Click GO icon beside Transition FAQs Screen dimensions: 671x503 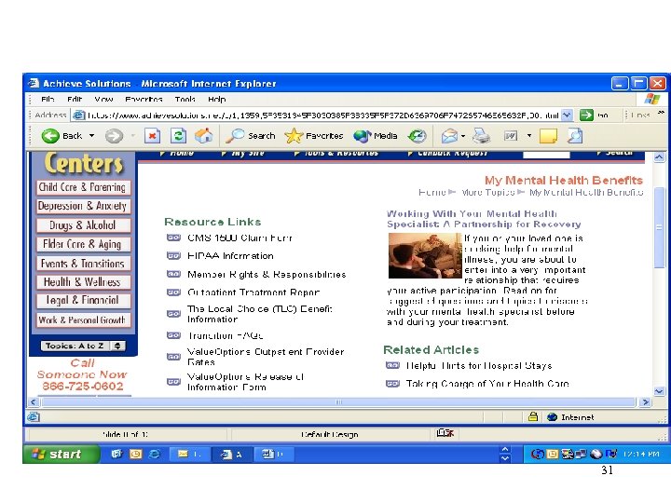click(173, 335)
